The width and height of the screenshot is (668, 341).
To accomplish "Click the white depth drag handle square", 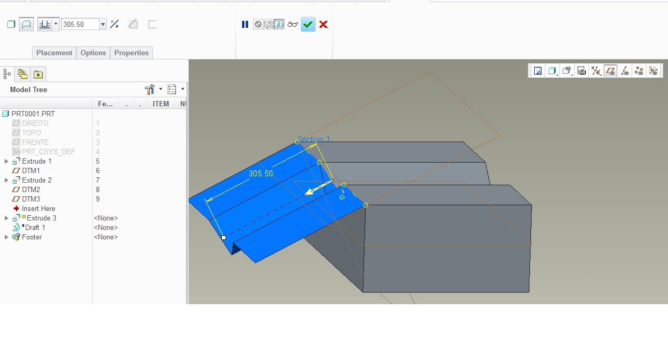I will 223,237.
